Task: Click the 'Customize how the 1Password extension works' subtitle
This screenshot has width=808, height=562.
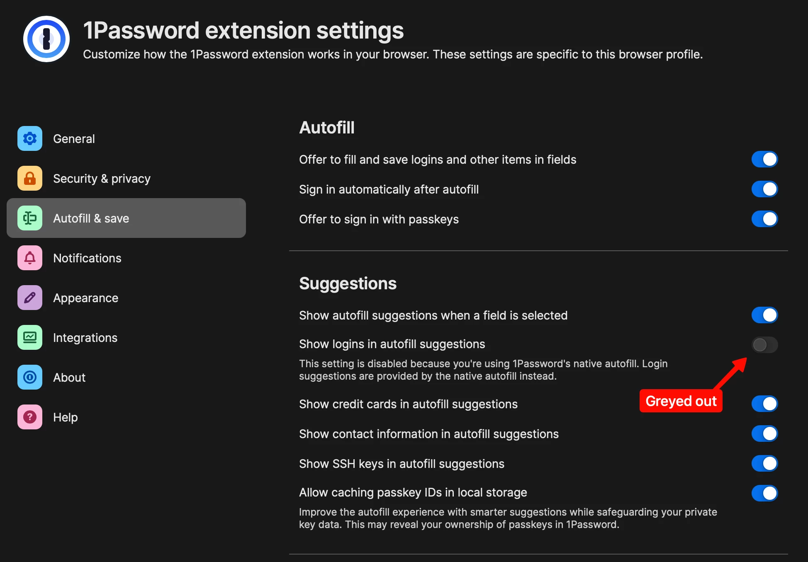Action: 393,54
